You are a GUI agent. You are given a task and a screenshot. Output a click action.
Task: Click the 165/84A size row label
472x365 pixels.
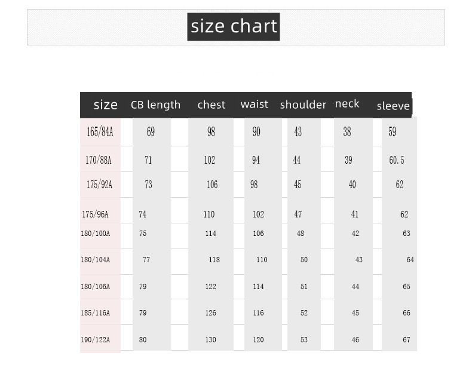[x=100, y=132]
